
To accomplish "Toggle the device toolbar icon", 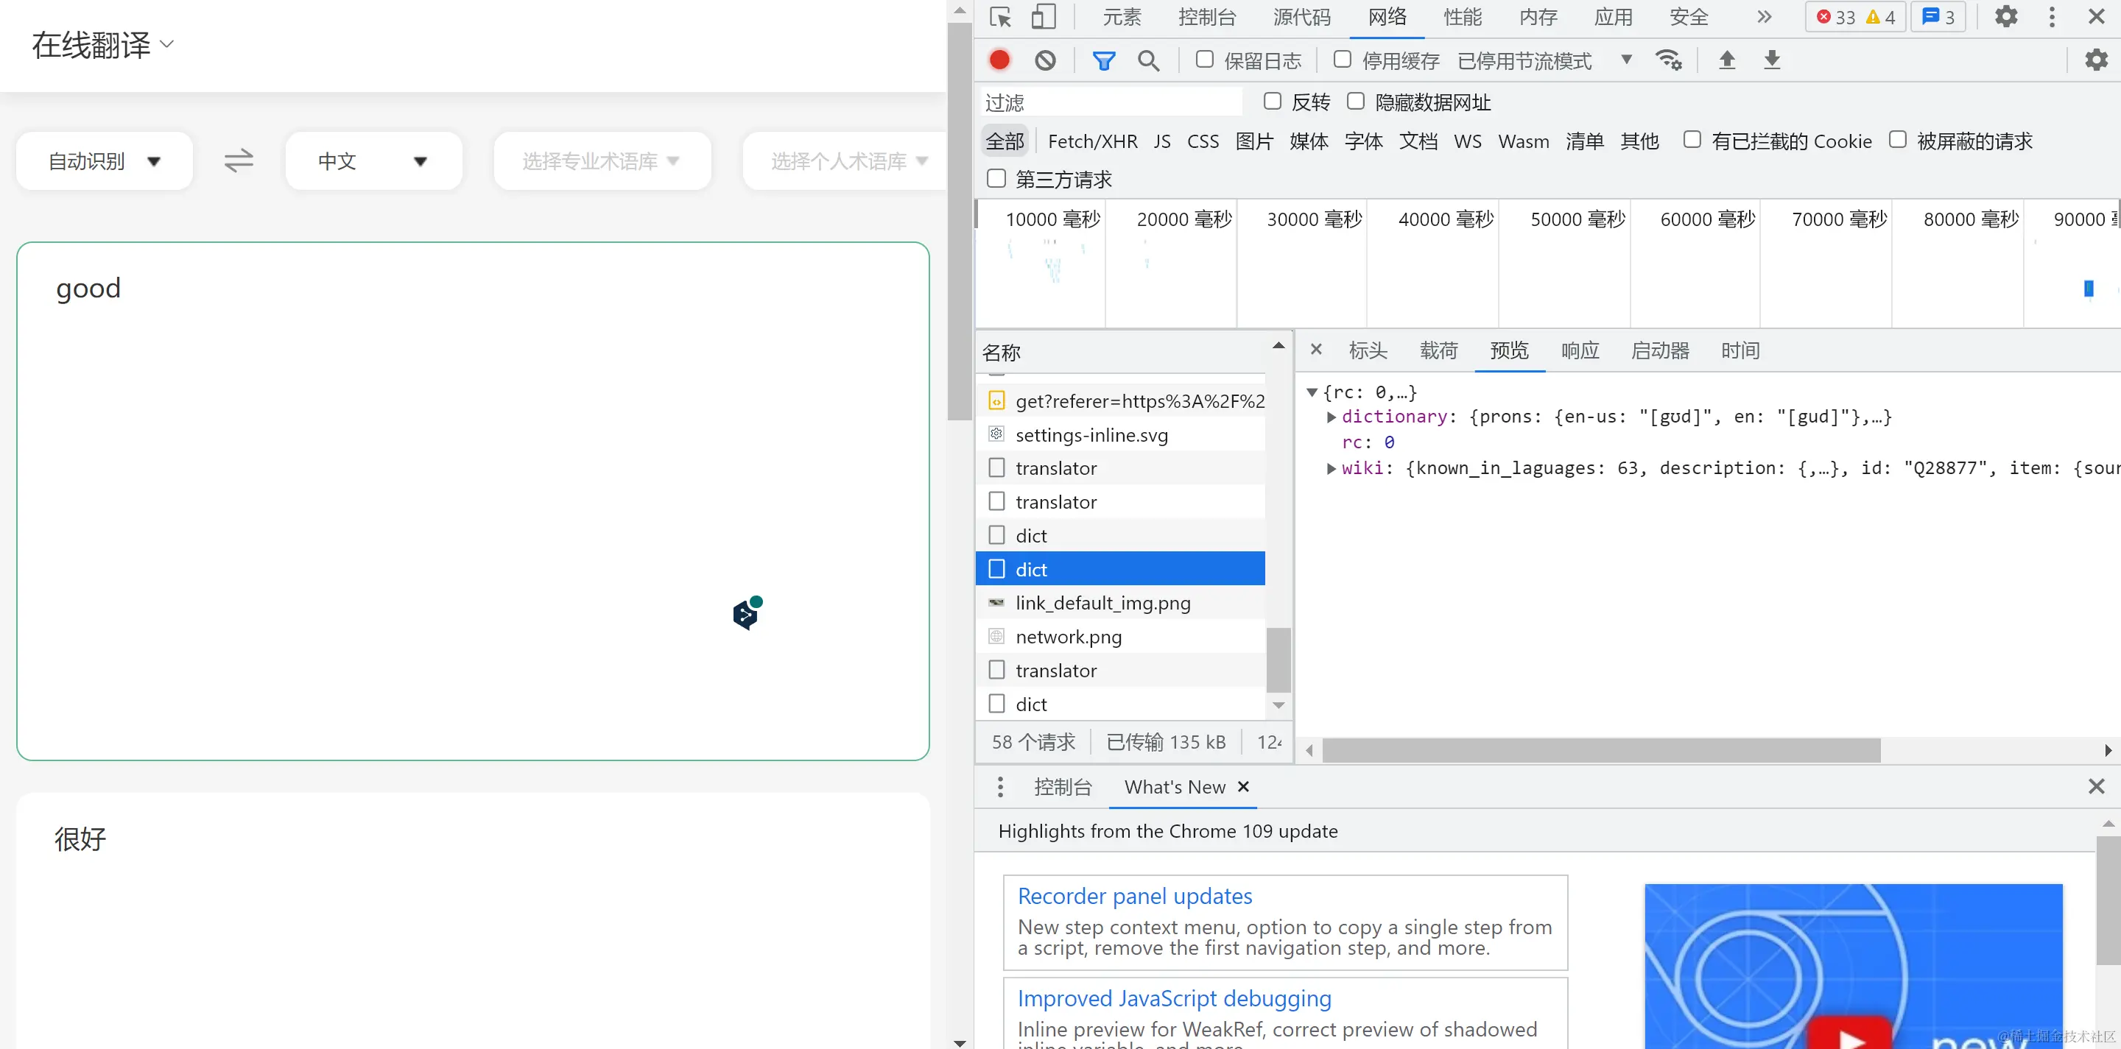I will pyautogui.click(x=1044, y=17).
